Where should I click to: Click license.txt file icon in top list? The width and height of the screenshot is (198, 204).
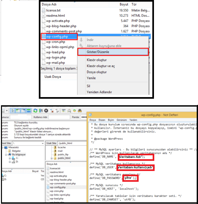[x=44, y=10]
